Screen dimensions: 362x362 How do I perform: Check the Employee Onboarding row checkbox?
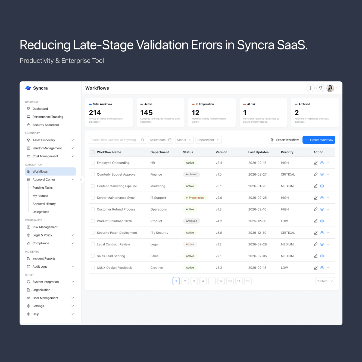(93, 163)
